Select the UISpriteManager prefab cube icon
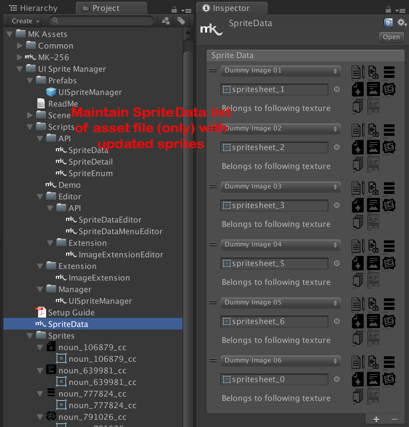409x427 pixels. [x=51, y=92]
